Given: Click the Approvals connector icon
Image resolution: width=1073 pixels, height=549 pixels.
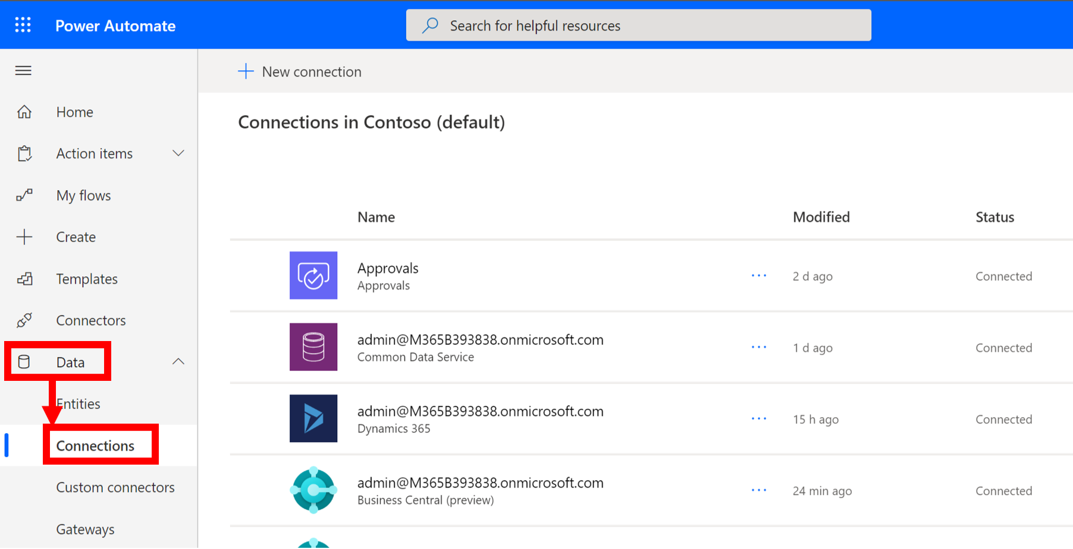Looking at the screenshot, I should coord(313,275).
